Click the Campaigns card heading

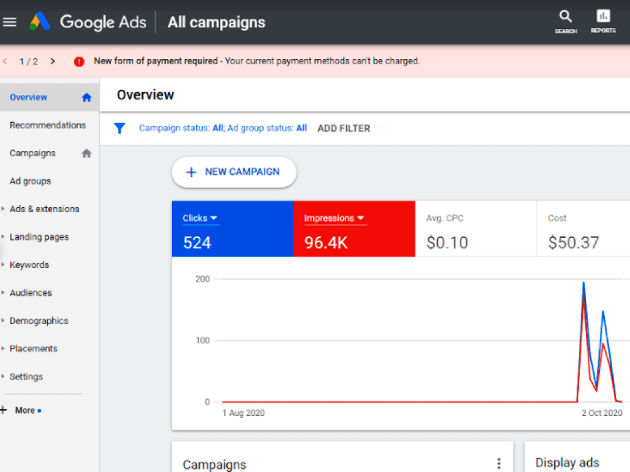point(215,465)
